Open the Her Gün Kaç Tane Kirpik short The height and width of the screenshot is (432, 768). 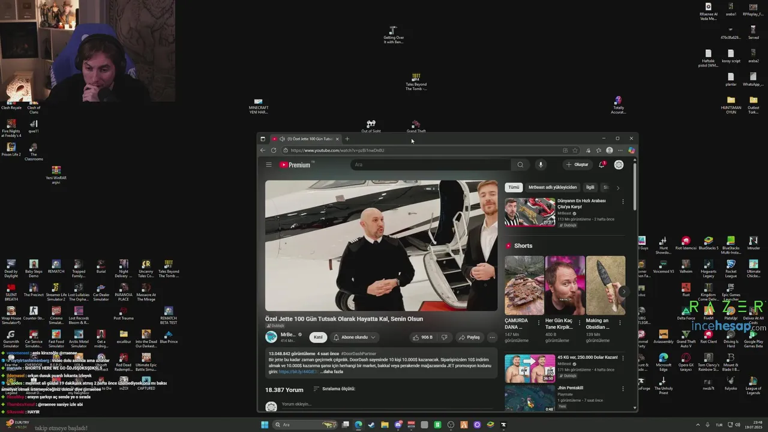point(565,286)
